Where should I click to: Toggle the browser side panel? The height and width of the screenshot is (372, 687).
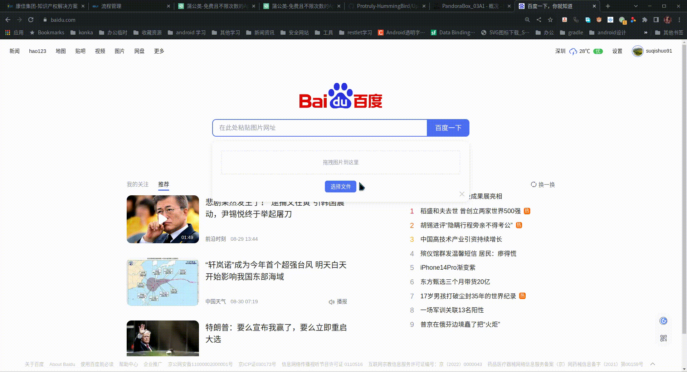(656, 20)
